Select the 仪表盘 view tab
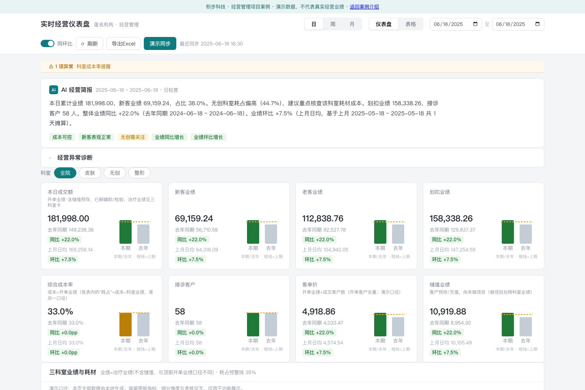 pos(383,24)
